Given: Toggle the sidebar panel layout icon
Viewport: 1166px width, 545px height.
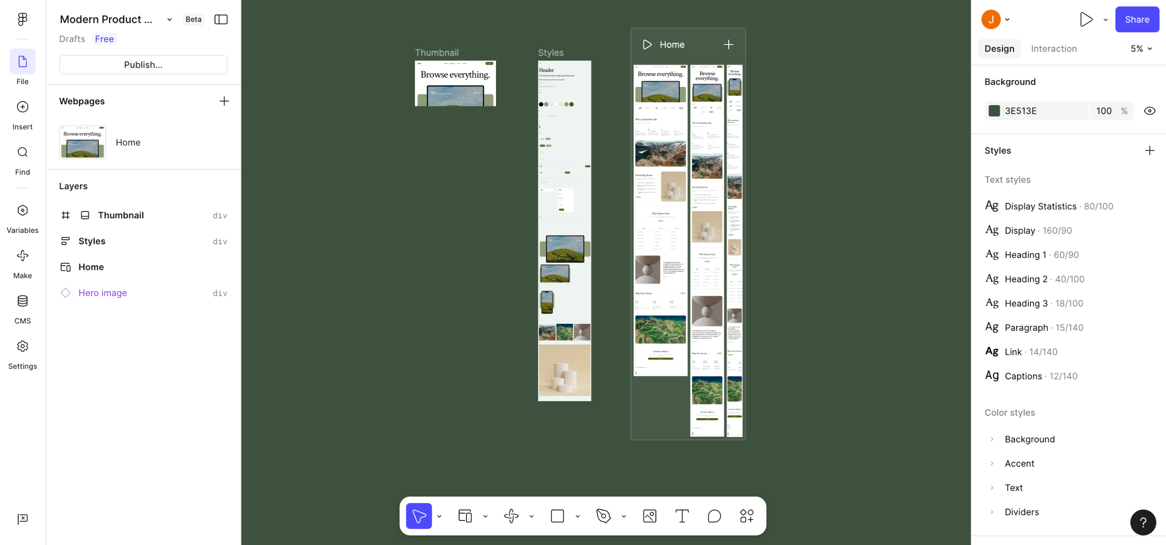Looking at the screenshot, I should coord(221,19).
